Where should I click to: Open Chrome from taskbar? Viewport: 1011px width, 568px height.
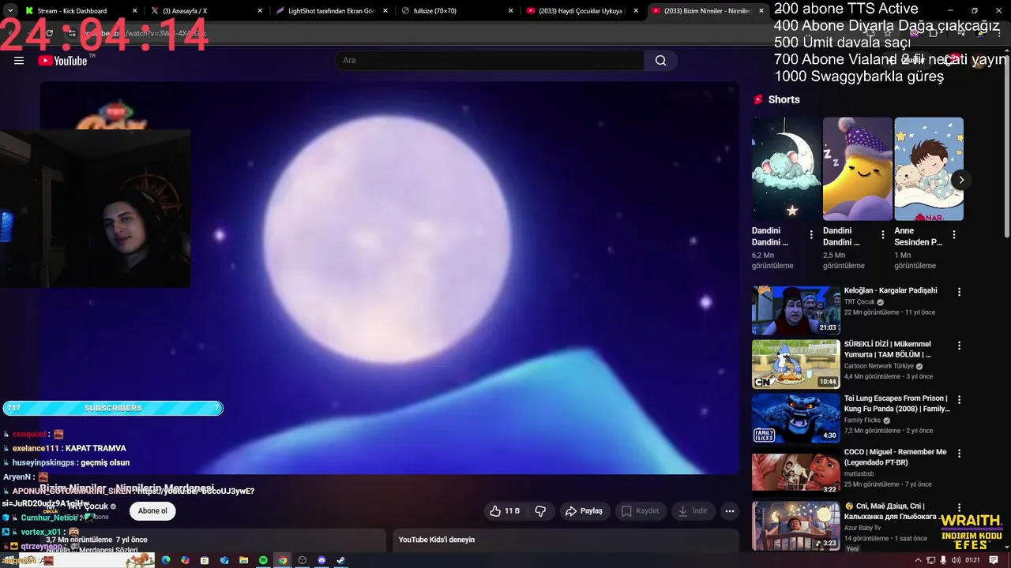pyautogui.click(x=283, y=560)
